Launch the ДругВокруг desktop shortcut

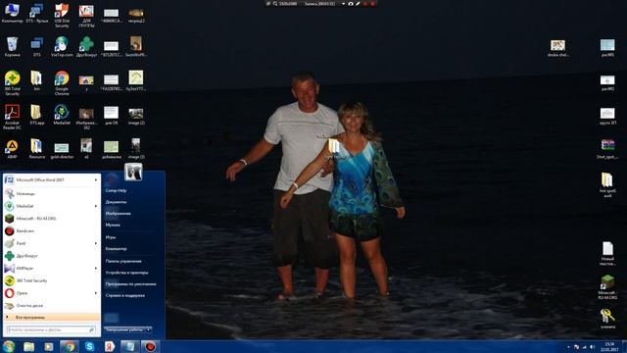pyautogui.click(x=86, y=47)
